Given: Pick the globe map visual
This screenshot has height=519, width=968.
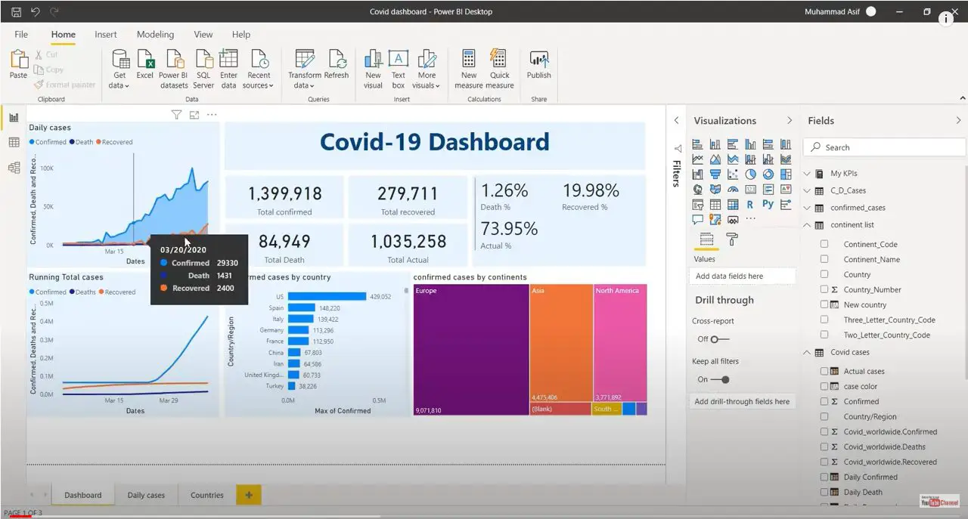Looking at the screenshot, I should (697, 189).
